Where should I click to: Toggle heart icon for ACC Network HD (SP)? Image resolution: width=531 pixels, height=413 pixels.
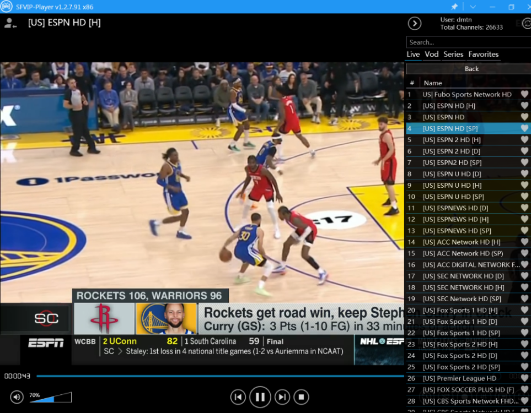[x=524, y=253]
